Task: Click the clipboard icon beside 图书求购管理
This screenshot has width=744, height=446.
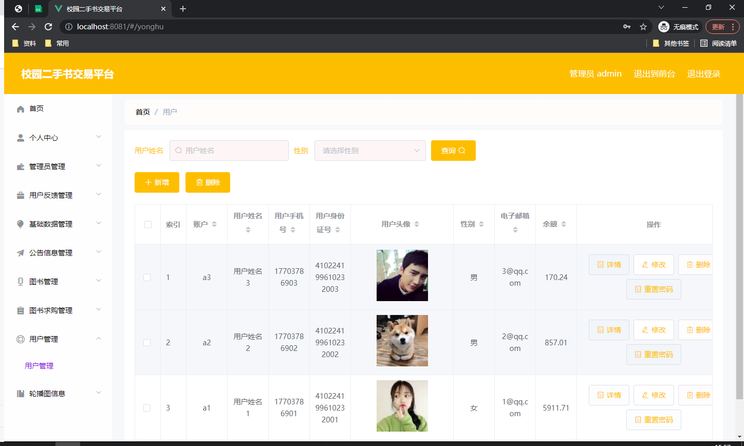Action: [21, 310]
